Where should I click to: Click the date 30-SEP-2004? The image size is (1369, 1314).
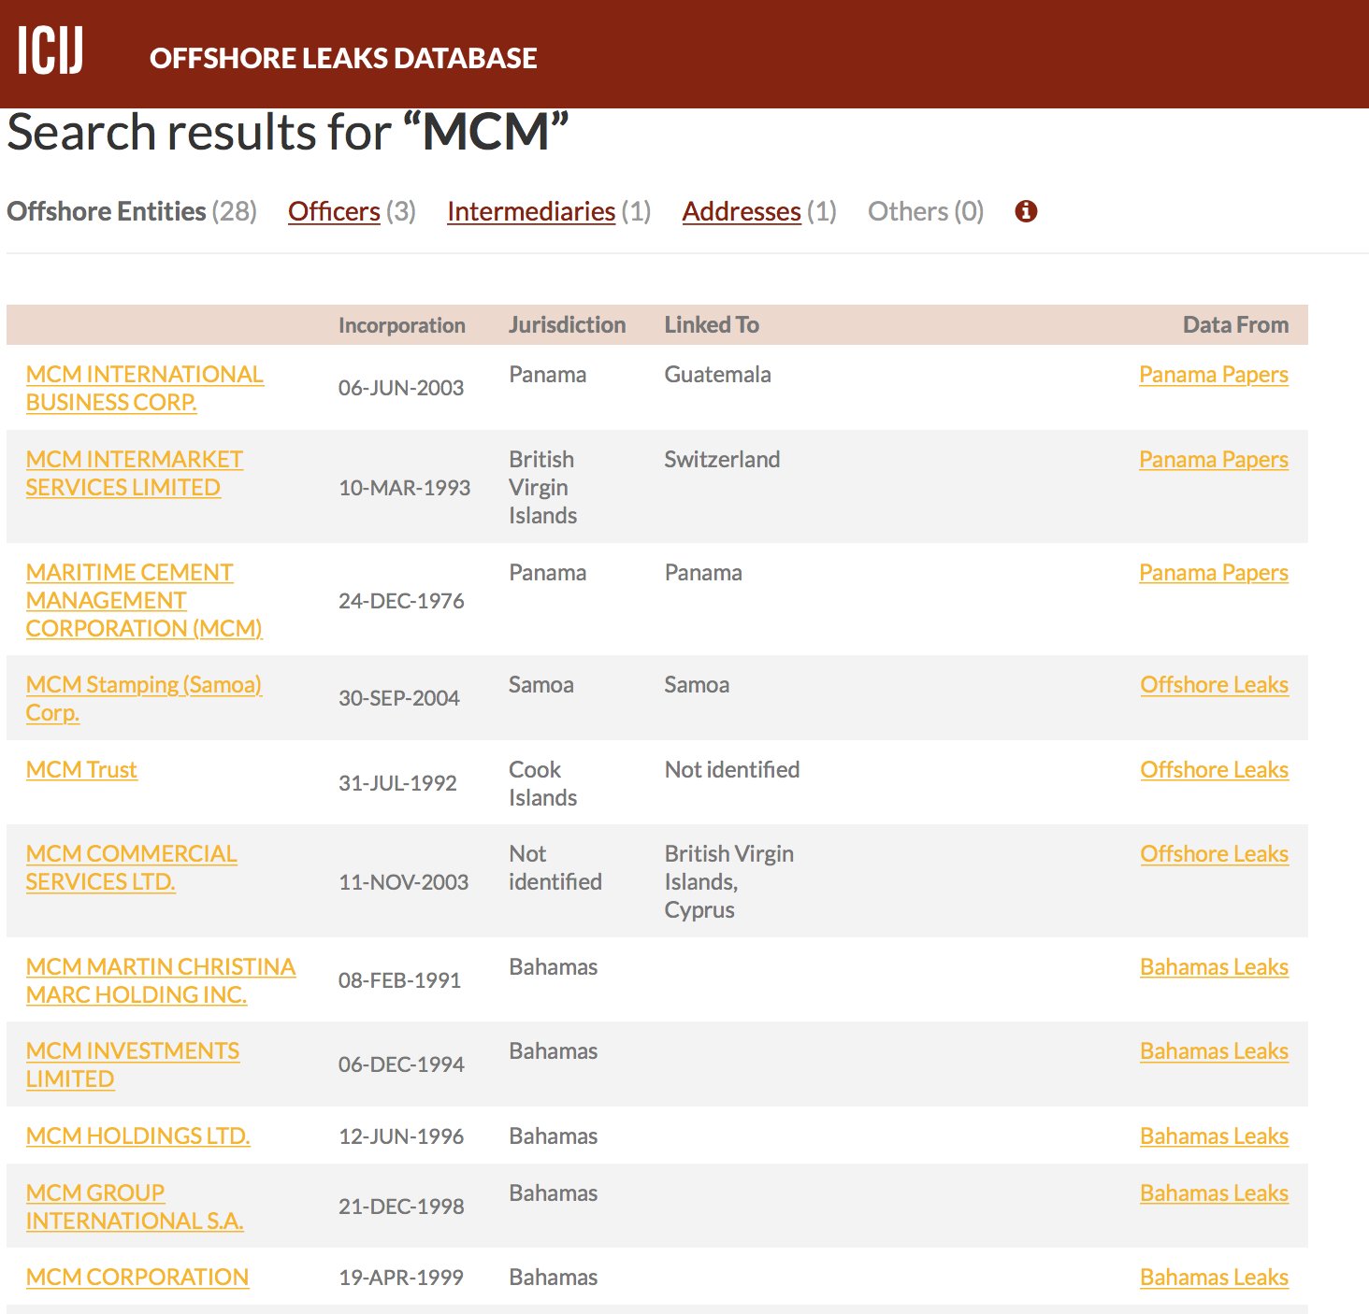399,698
